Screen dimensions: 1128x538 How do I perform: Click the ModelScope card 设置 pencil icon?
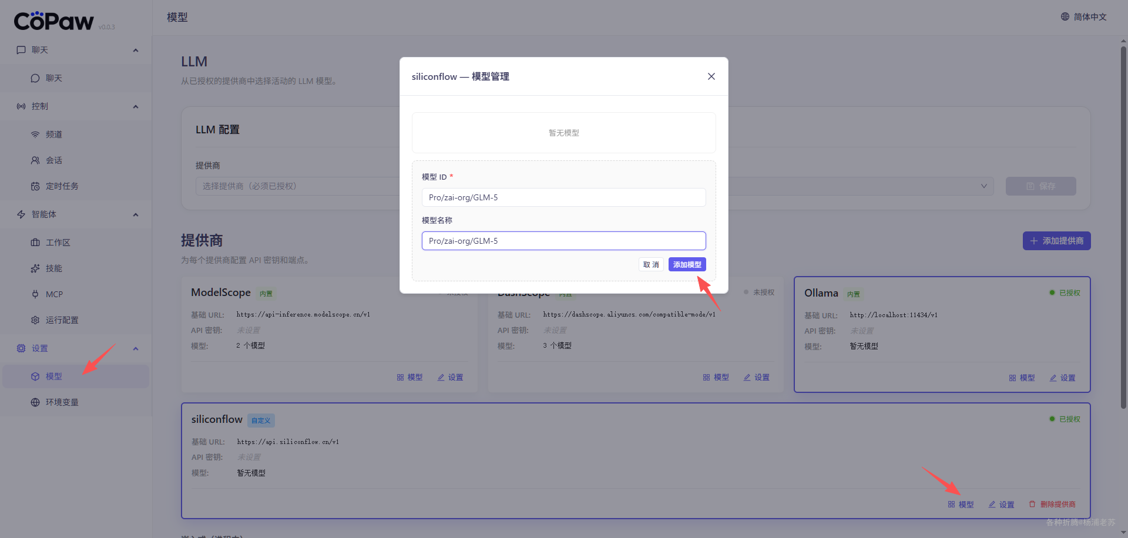click(x=441, y=378)
